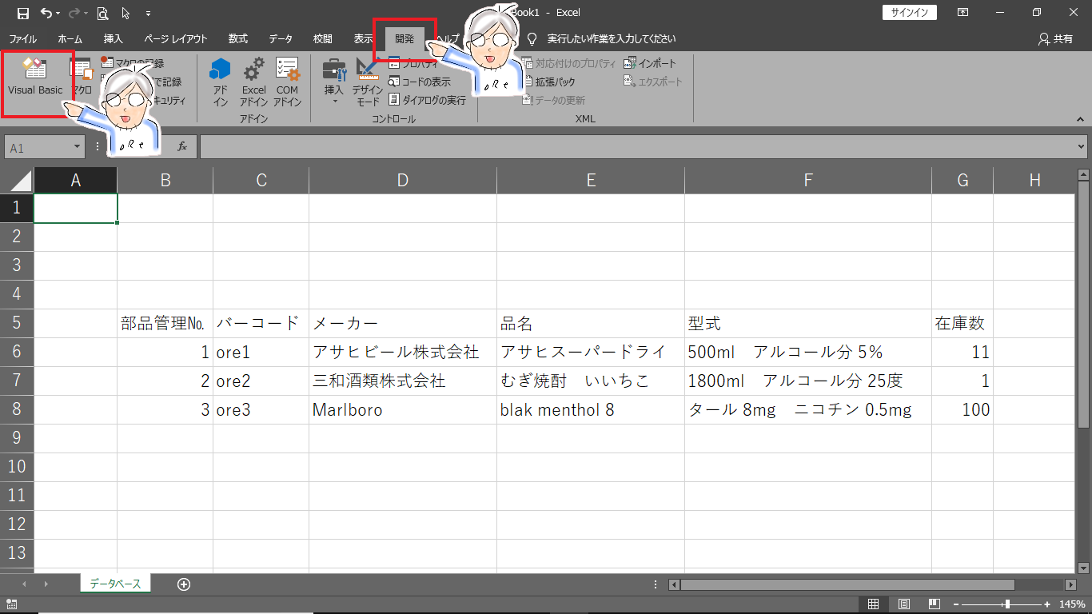Switch to the ホーム tab
The width and height of the screenshot is (1092, 614).
pyautogui.click(x=70, y=38)
